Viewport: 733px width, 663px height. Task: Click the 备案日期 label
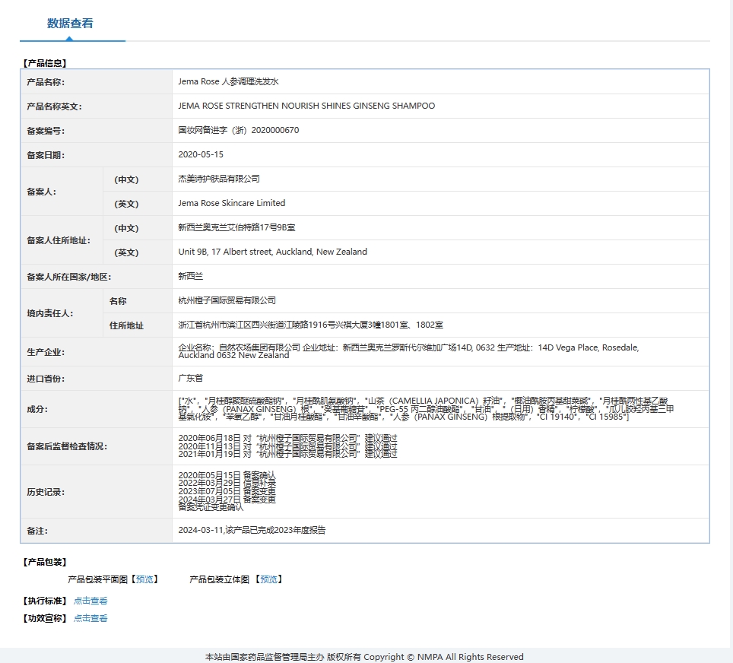click(46, 155)
